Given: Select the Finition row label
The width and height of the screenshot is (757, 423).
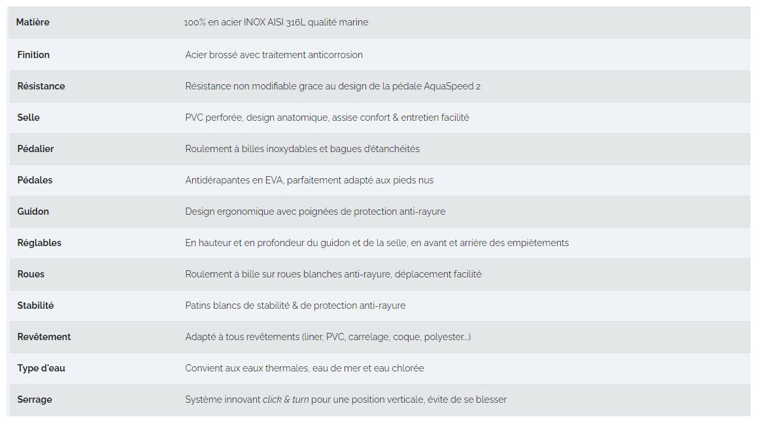Looking at the screenshot, I should click(x=33, y=55).
